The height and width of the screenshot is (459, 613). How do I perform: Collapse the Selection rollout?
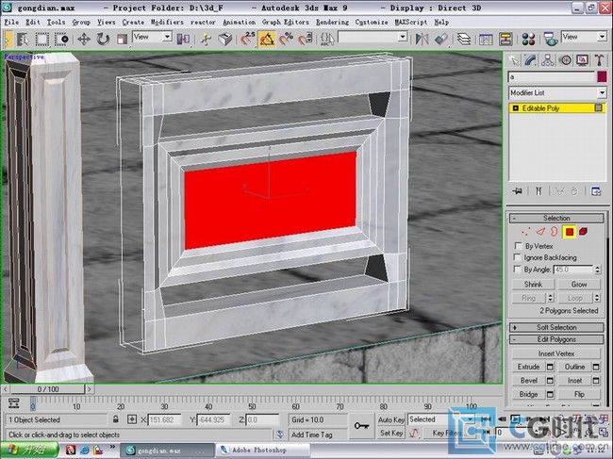[556, 218]
